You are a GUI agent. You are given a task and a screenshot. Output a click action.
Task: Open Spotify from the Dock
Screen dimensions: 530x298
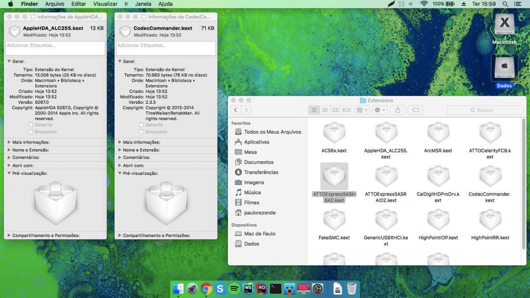coord(235,289)
